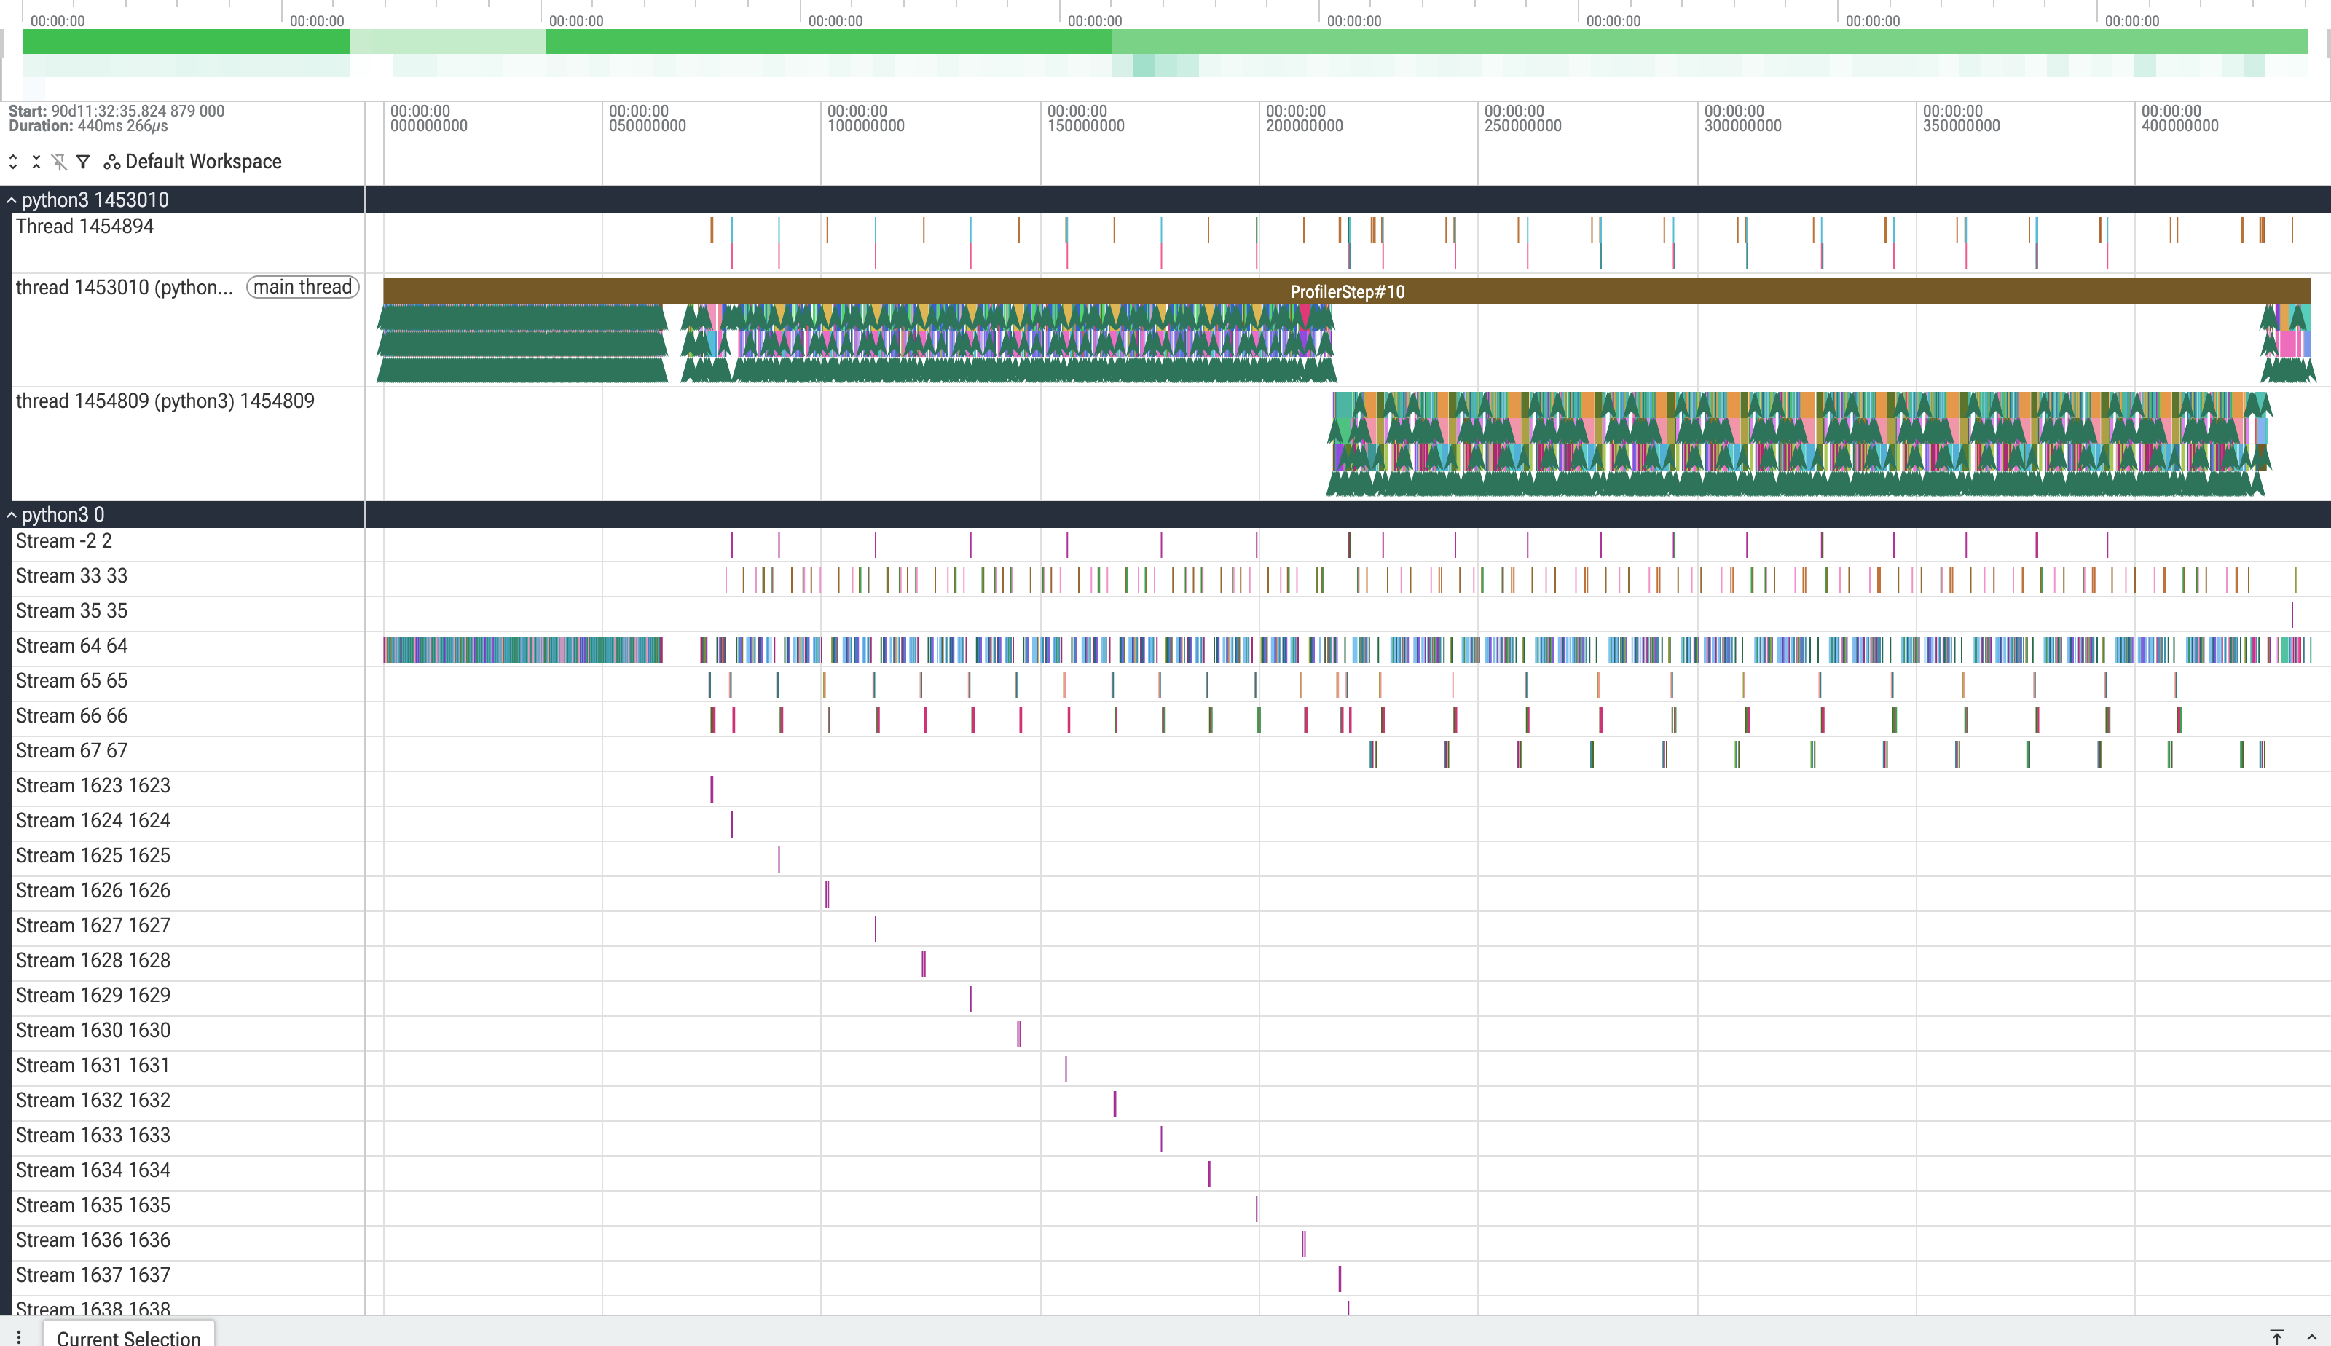Screen dimensions: 2331x1346
Task: Click the main thread chip label
Action: click(302, 288)
